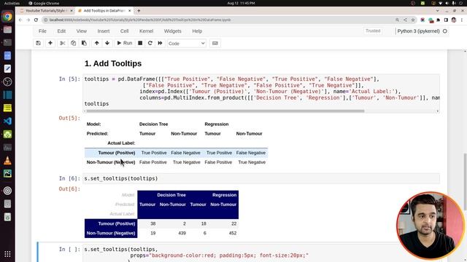Open the Insert menu
The image size is (467, 262).
(x=104, y=31)
